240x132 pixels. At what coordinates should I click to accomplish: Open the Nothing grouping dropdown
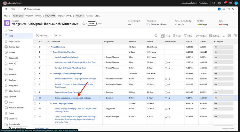pos(214,36)
